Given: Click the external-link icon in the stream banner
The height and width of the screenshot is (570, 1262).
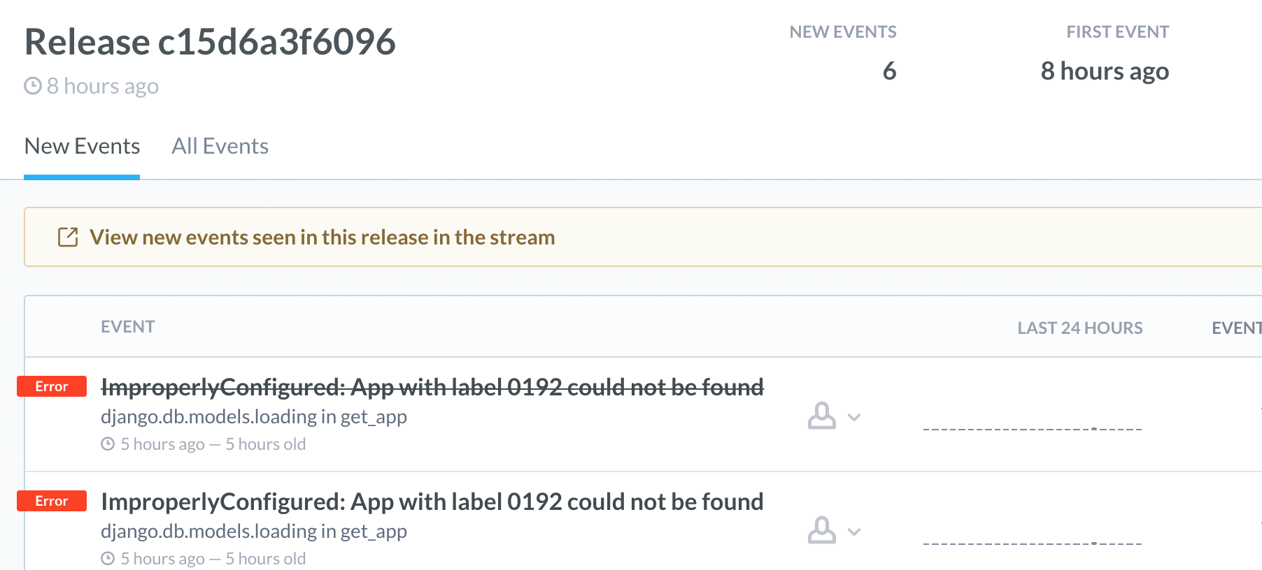Looking at the screenshot, I should (x=68, y=237).
